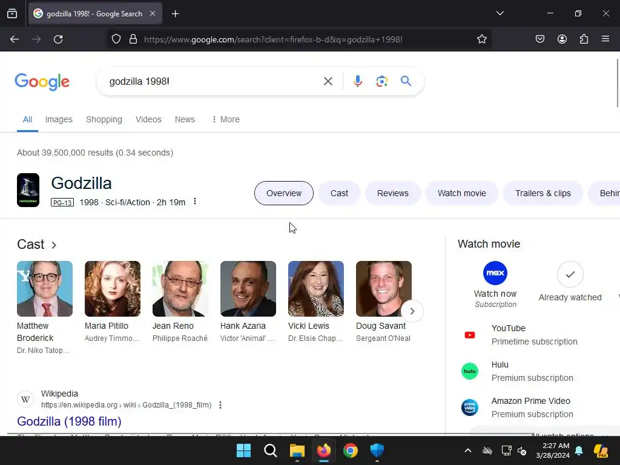Image resolution: width=620 pixels, height=465 pixels.
Task: Open Godzilla (1998 film) Wikipedia link
Action: 69,421
